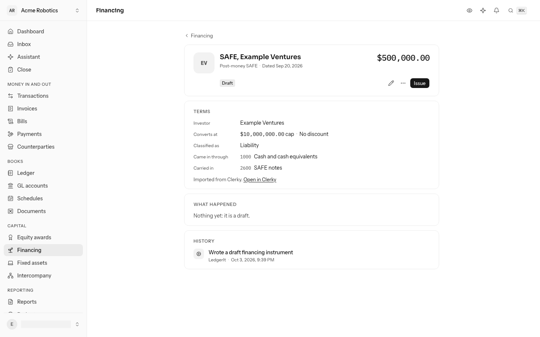Click the Fixed assets icon in sidebar
Screen dimensions: 540x337
(10, 263)
